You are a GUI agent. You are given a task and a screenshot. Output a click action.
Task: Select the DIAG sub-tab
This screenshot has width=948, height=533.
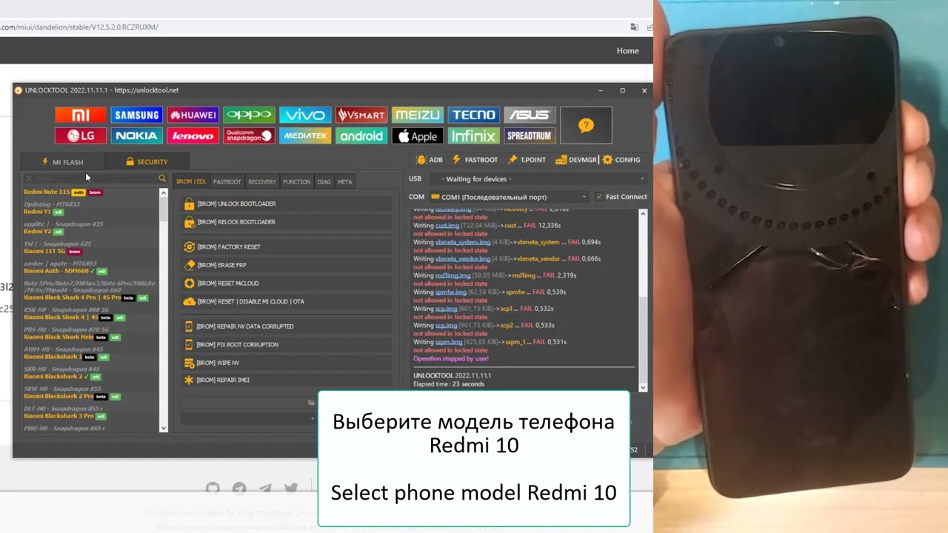tap(324, 181)
